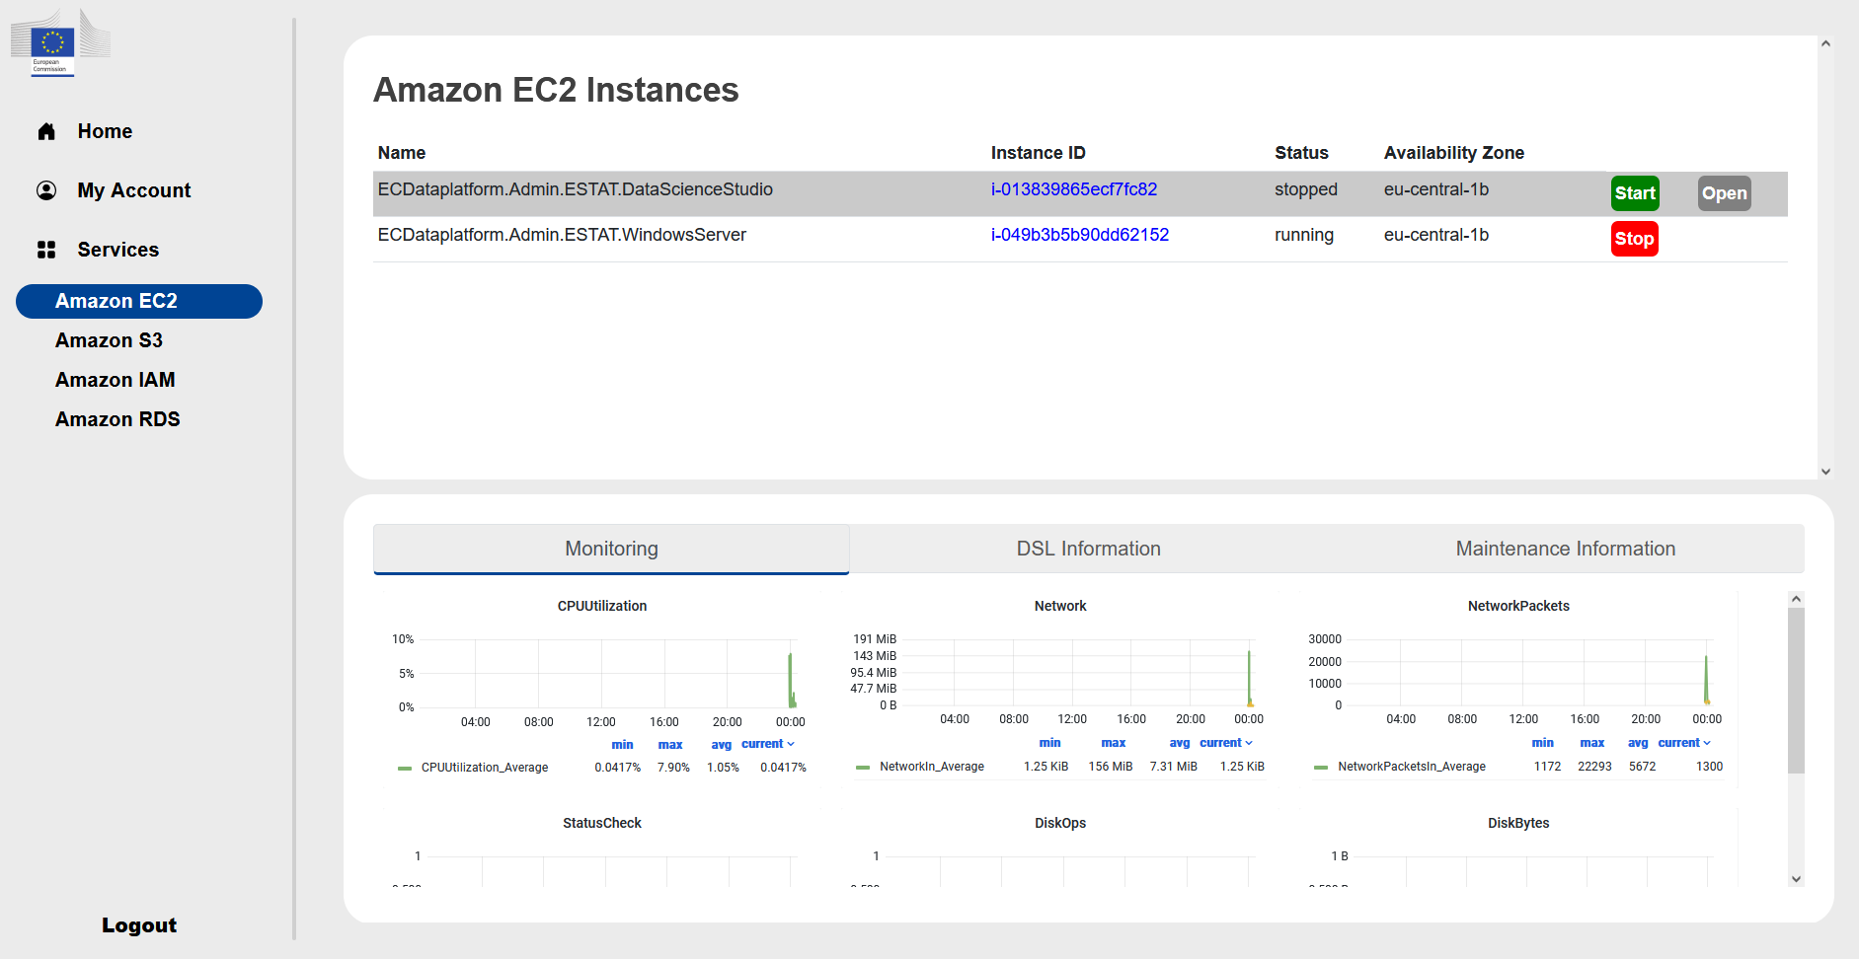Sort NetworkPackets legend by max
Screen dimensions: 1859x959
[1592, 743]
